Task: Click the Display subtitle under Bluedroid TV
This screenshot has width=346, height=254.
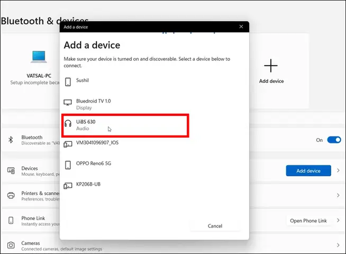Action: tap(84, 108)
